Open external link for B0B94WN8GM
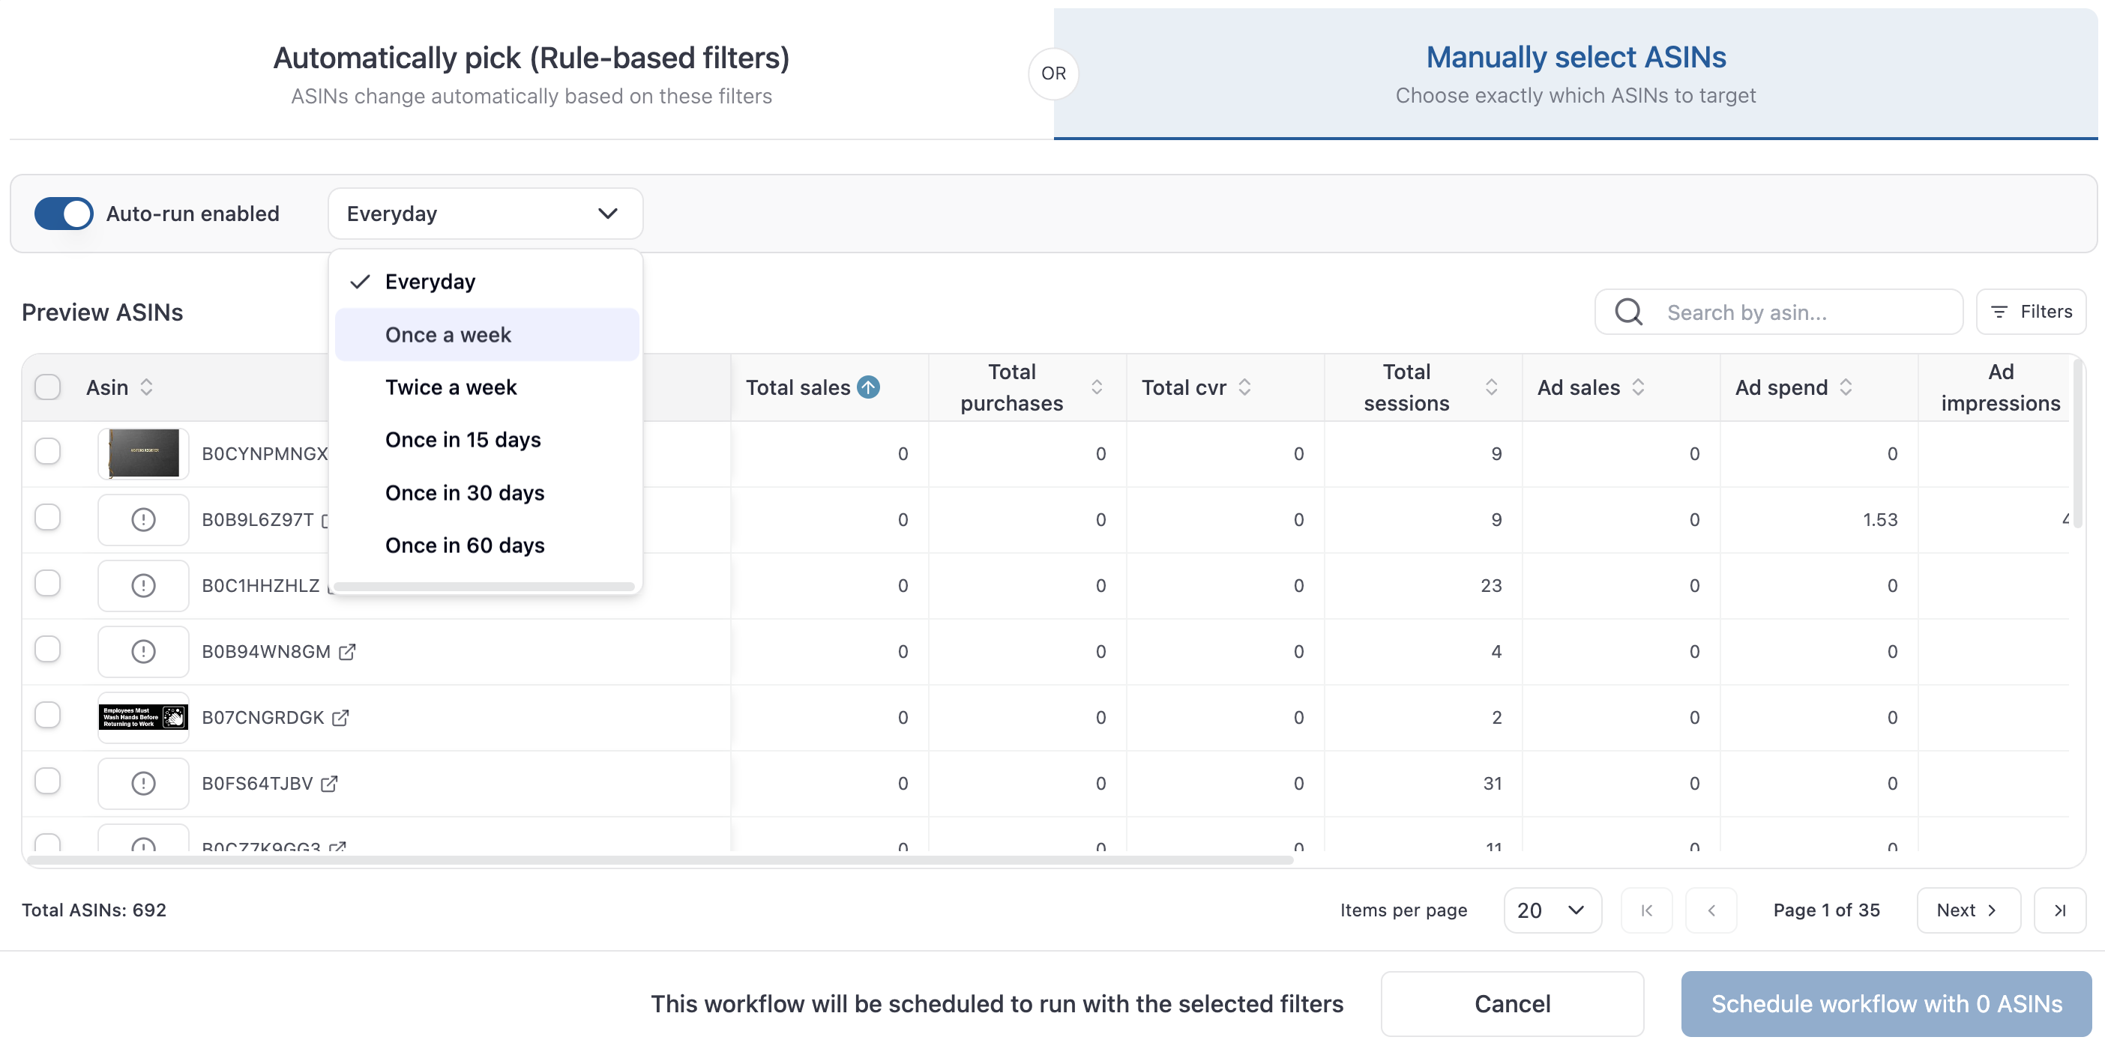Viewport: 2105px width, 1049px height. (347, 651)
